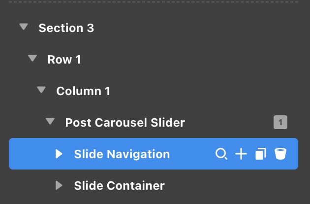This screenshot has width=310, height=204.
Task: Select the Slide Container label
Action: (119, 185)
